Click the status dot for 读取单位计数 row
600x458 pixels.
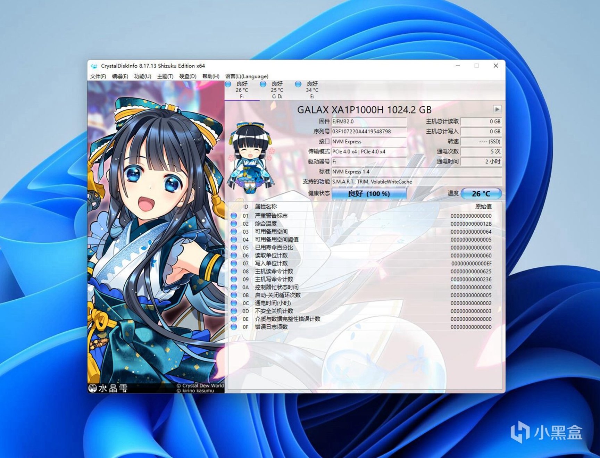[x=234, y=256]
